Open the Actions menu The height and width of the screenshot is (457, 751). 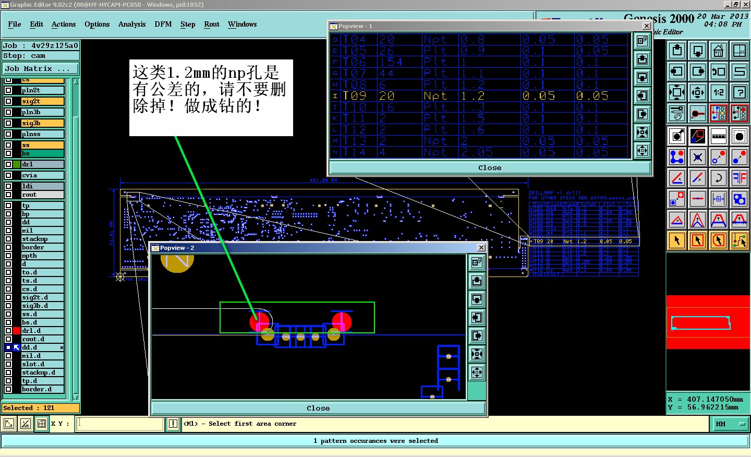(x=64, y=24)
